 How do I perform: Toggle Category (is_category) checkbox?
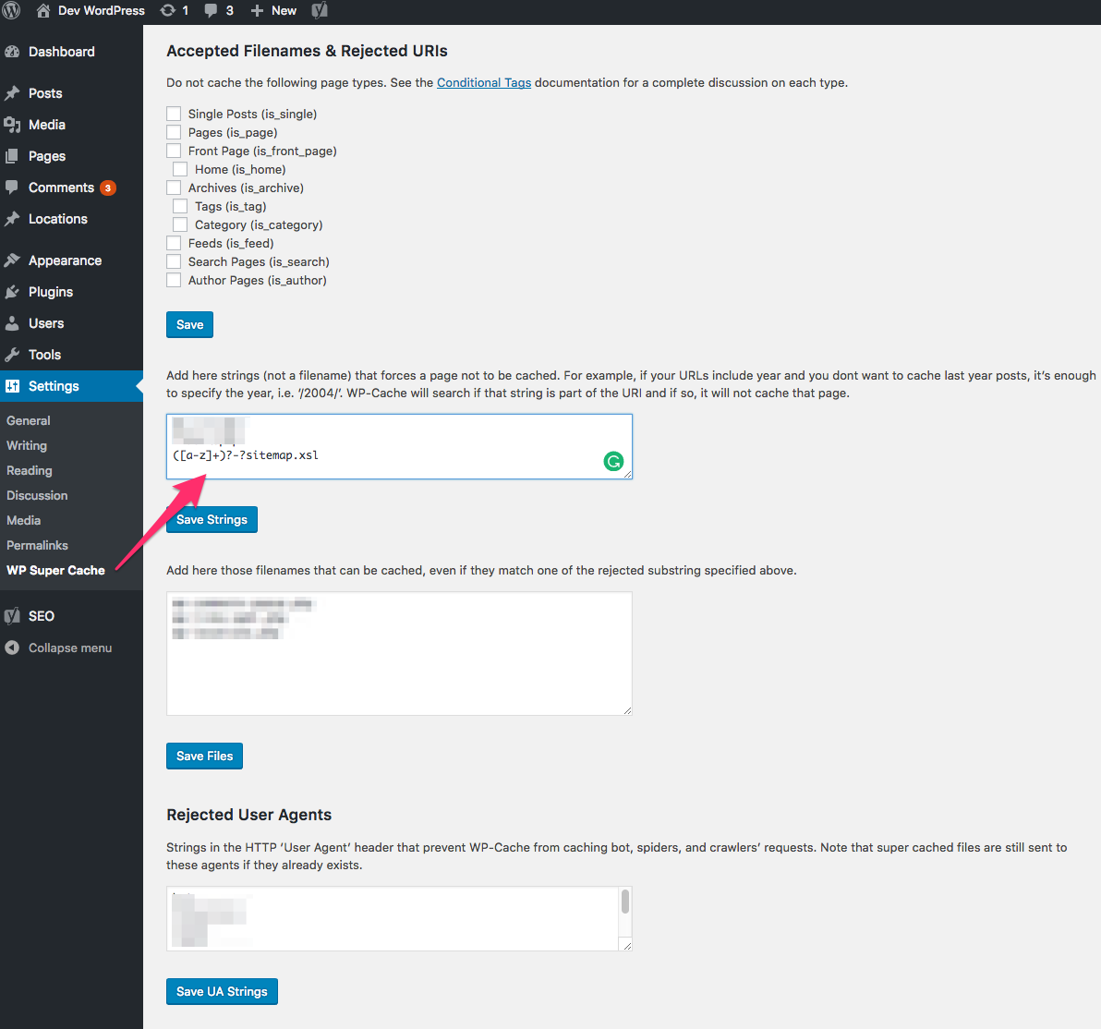coord(180,224)
